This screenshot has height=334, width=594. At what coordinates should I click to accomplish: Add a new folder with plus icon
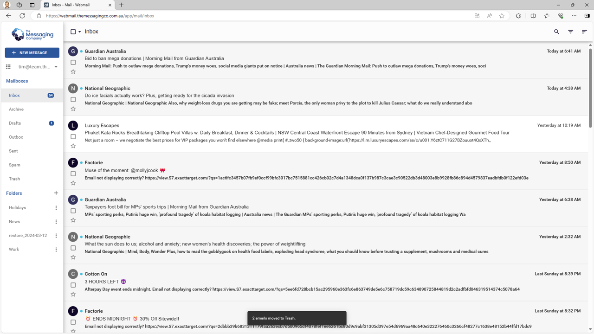(x=56, y=193)
